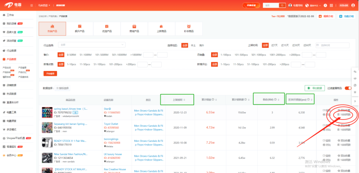The height and width of the screenshot is (173, 359).
Task: Click the help icon next to 售价(RM)
Action: click(x=275, y=100)
